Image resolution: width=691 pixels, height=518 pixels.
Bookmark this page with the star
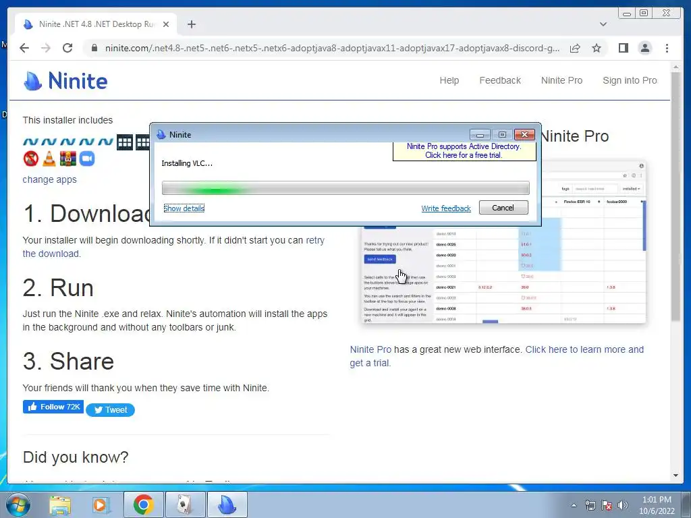click(x=597, y=48)
